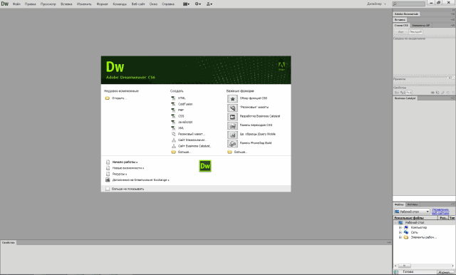
Task: Expand the 'Компьютер' tree node
Action: [x=400, y=227]
